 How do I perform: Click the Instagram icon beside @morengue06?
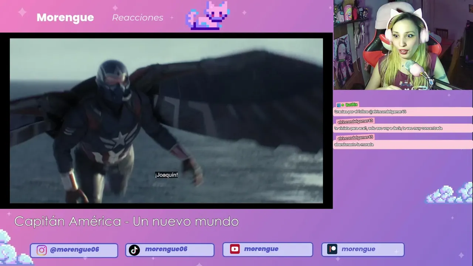pos(42,250)
